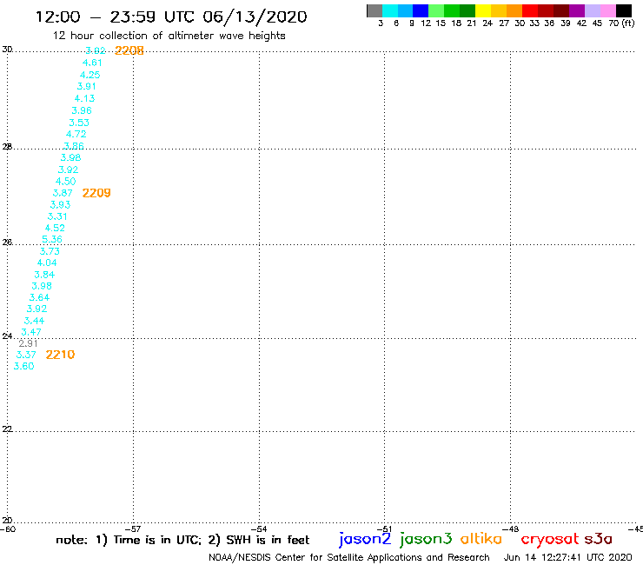Screen dimensions: 643x565
Task: Click the -54 longitude axis label
Action: (259, 529)
